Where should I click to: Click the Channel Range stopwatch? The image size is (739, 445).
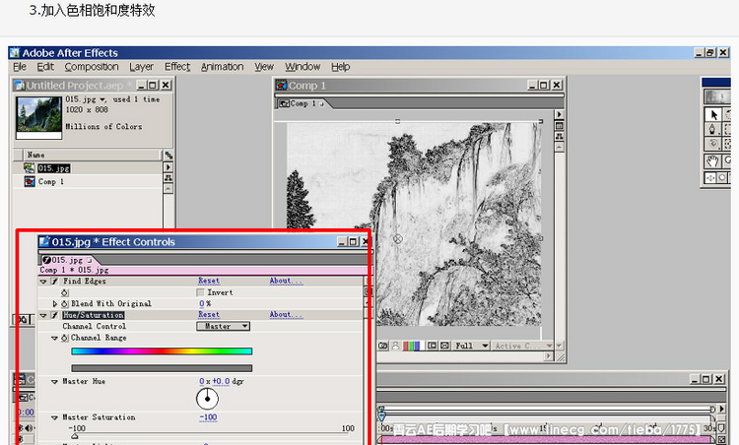[65, 338]
